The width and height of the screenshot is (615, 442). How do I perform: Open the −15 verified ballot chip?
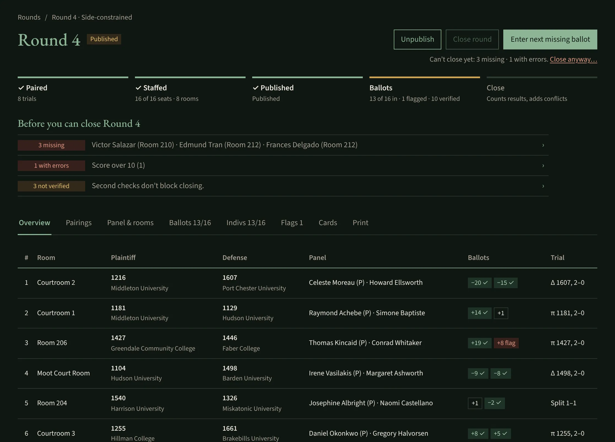[505, 283]
